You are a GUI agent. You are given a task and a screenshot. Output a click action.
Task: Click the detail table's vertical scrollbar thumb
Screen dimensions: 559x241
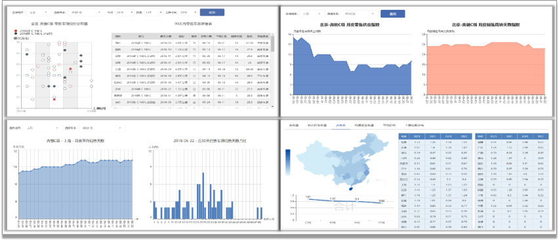pos(273,44)
